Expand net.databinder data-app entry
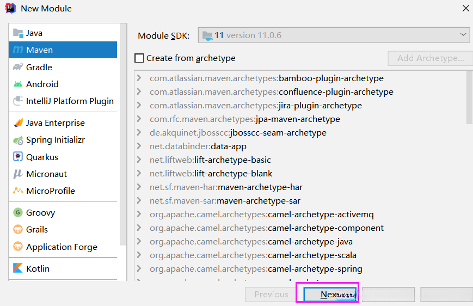Screen dimensions: 473x306 point(139,146)
